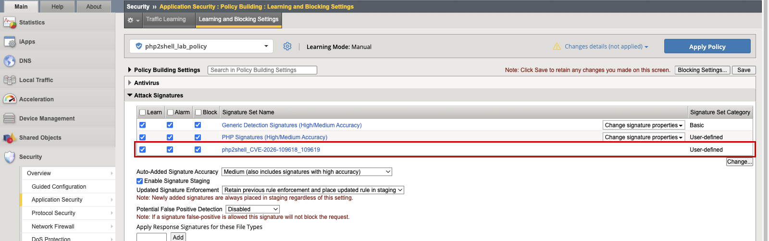
Task: Open the gear settings menu in tab bar
Action: point(133,20)
